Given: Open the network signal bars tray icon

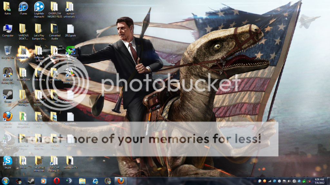Looking at the screenshot, I should tap(270, 181).
